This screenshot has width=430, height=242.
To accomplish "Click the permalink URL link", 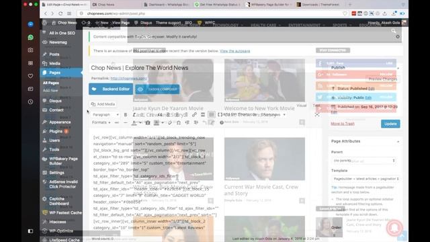I will [x=128, y=79].
